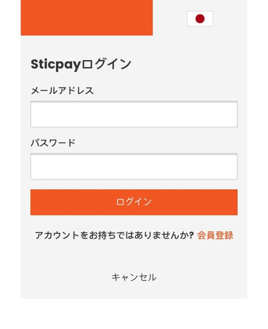Click the メールアドレス field label
The image size is (268, 329).
pos(62,91)
